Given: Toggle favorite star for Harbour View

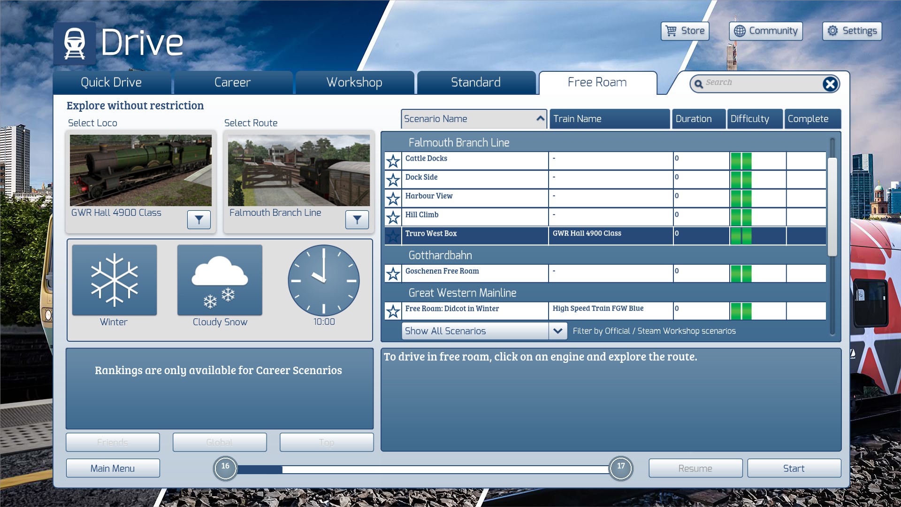Looking at the screenshot, I should (x=393, y=199).
